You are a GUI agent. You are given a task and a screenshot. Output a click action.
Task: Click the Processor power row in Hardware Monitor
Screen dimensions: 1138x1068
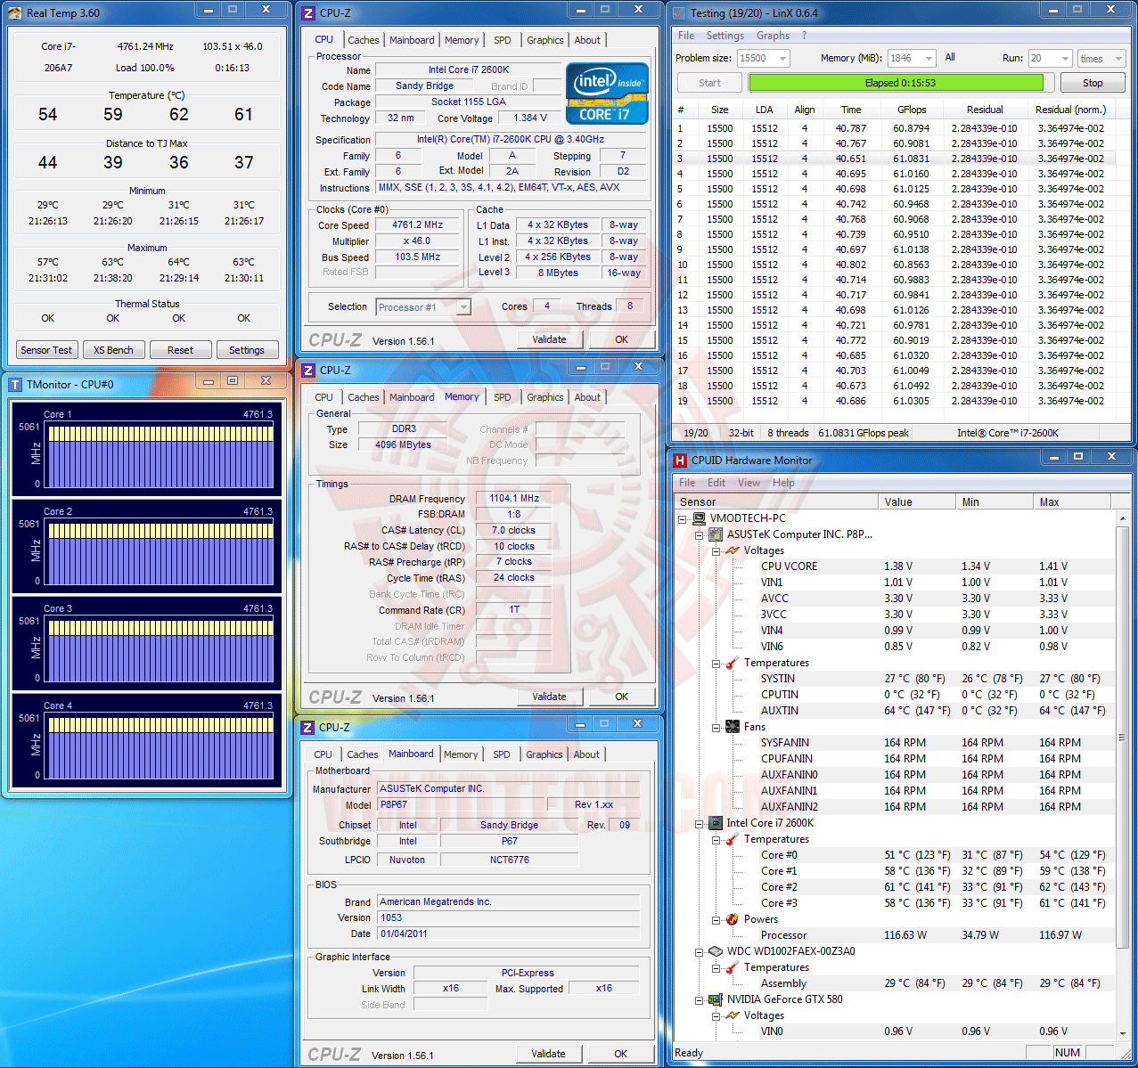894,935
